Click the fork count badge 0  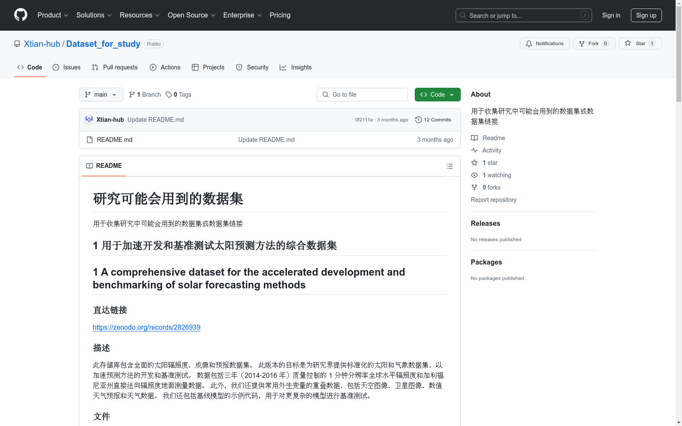click(605, 43)
